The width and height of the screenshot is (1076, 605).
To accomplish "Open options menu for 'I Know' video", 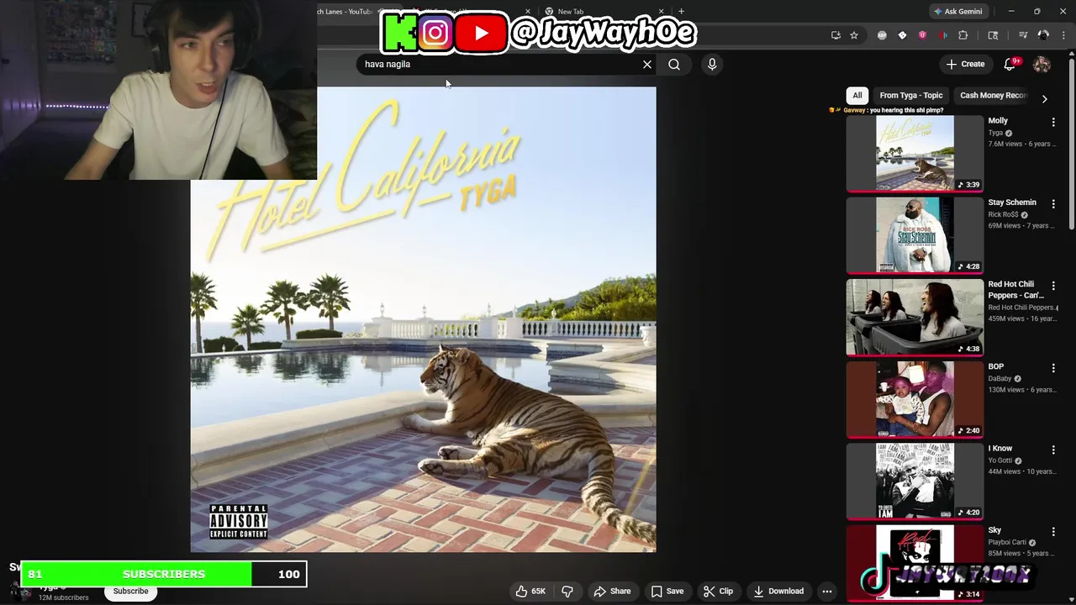I will 1053,450.
